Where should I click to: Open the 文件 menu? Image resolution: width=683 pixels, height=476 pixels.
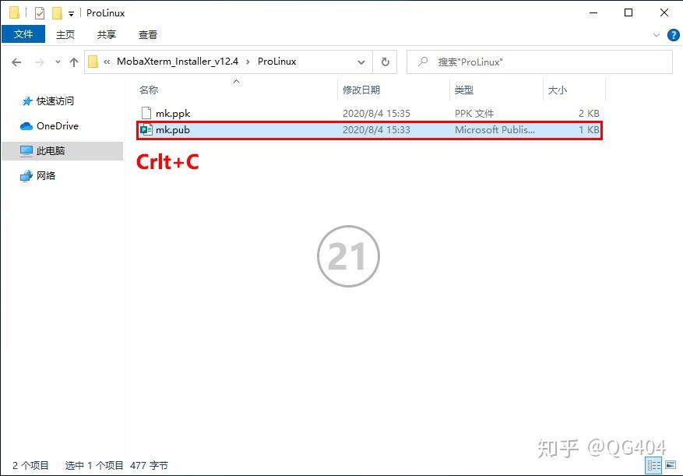tap(23, 34)
